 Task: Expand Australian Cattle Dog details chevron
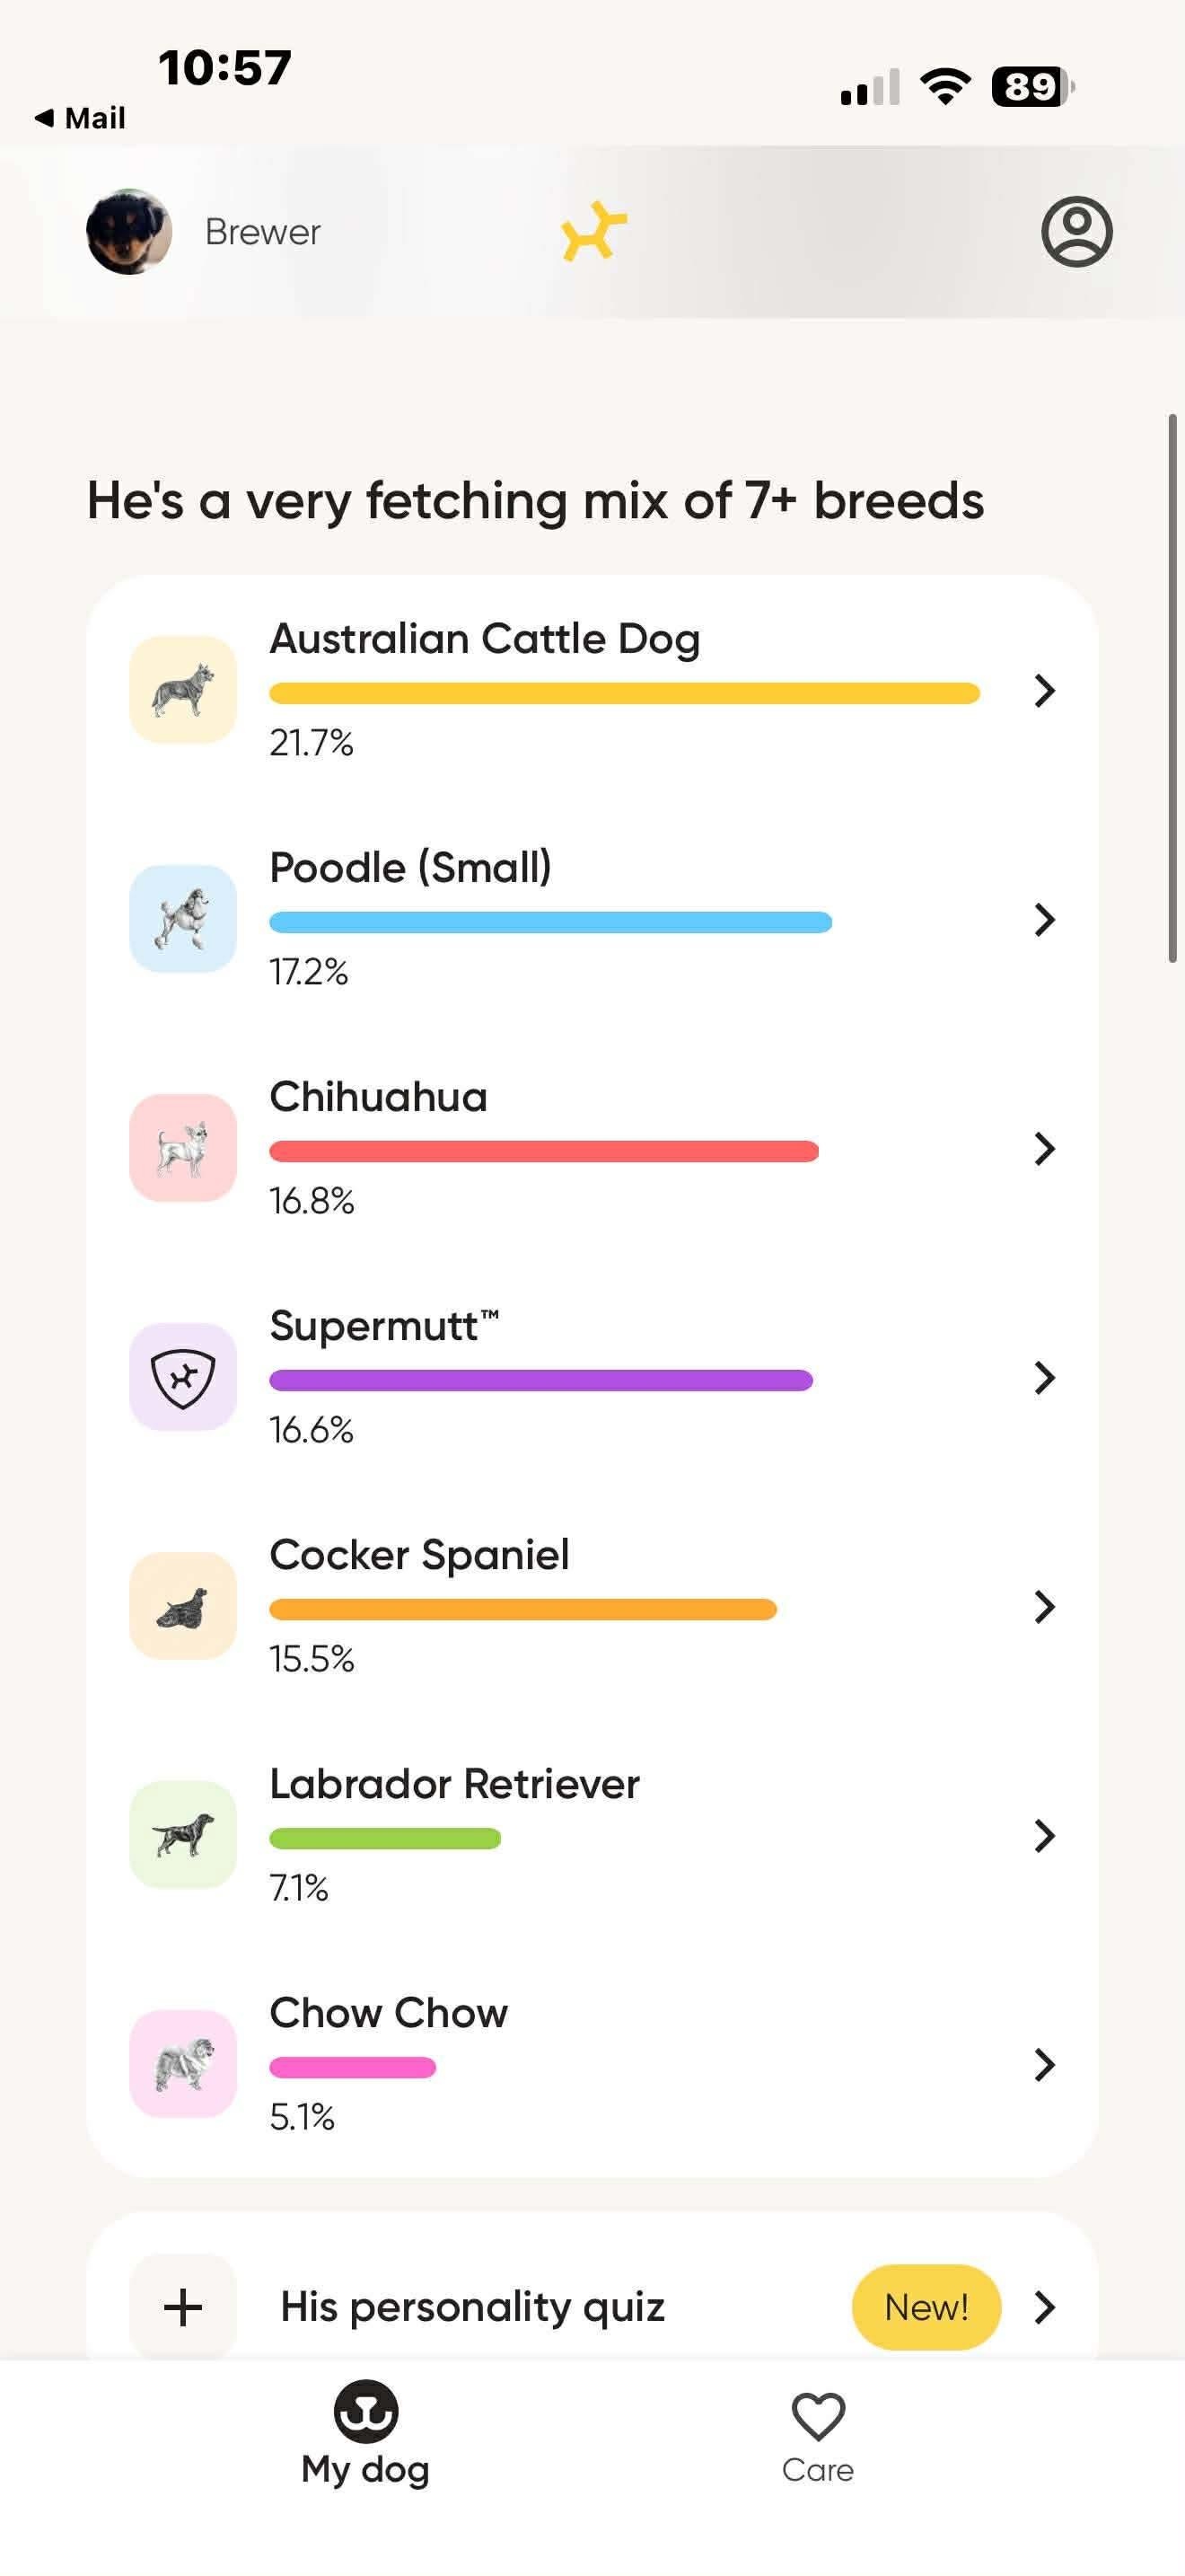[1044, 690]
